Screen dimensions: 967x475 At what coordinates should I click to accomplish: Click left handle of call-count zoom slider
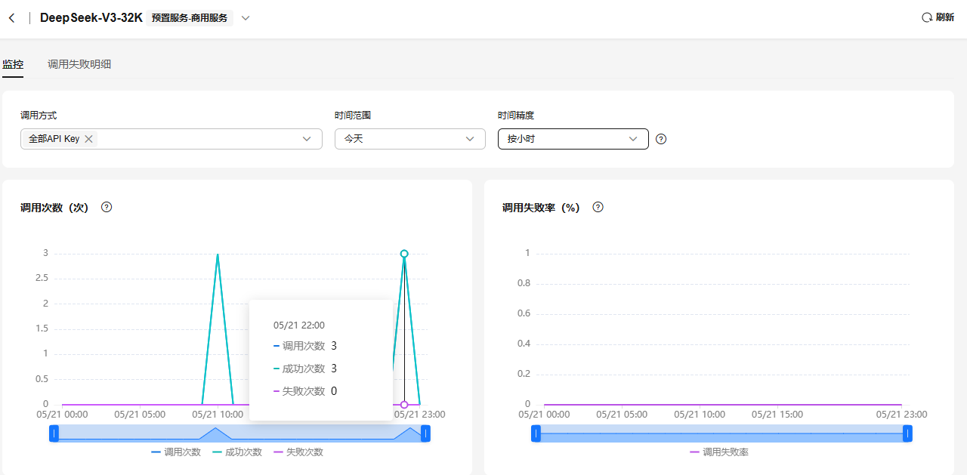54,433
